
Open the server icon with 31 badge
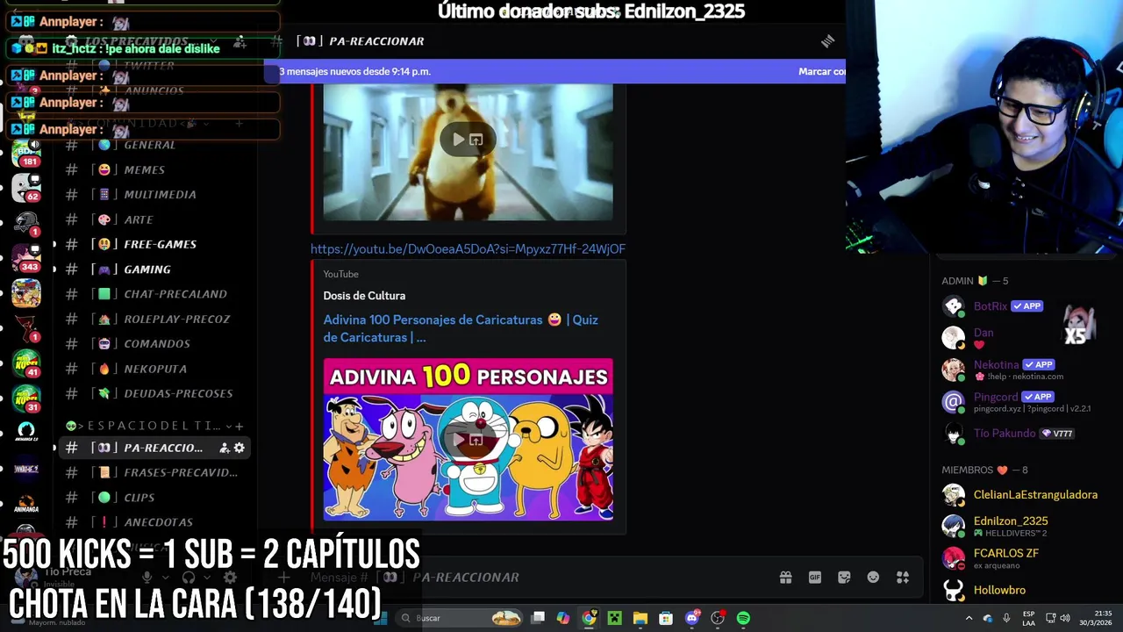click(26, 398)
